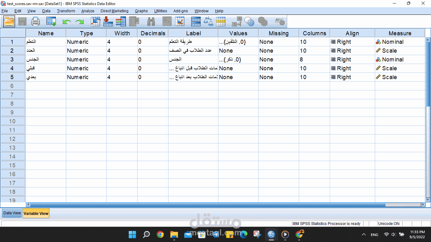This screenshot has height=242, width=431.
Task: Click the Print icon in toolbar
Action: pyautogui.click(x=36, y=21)
